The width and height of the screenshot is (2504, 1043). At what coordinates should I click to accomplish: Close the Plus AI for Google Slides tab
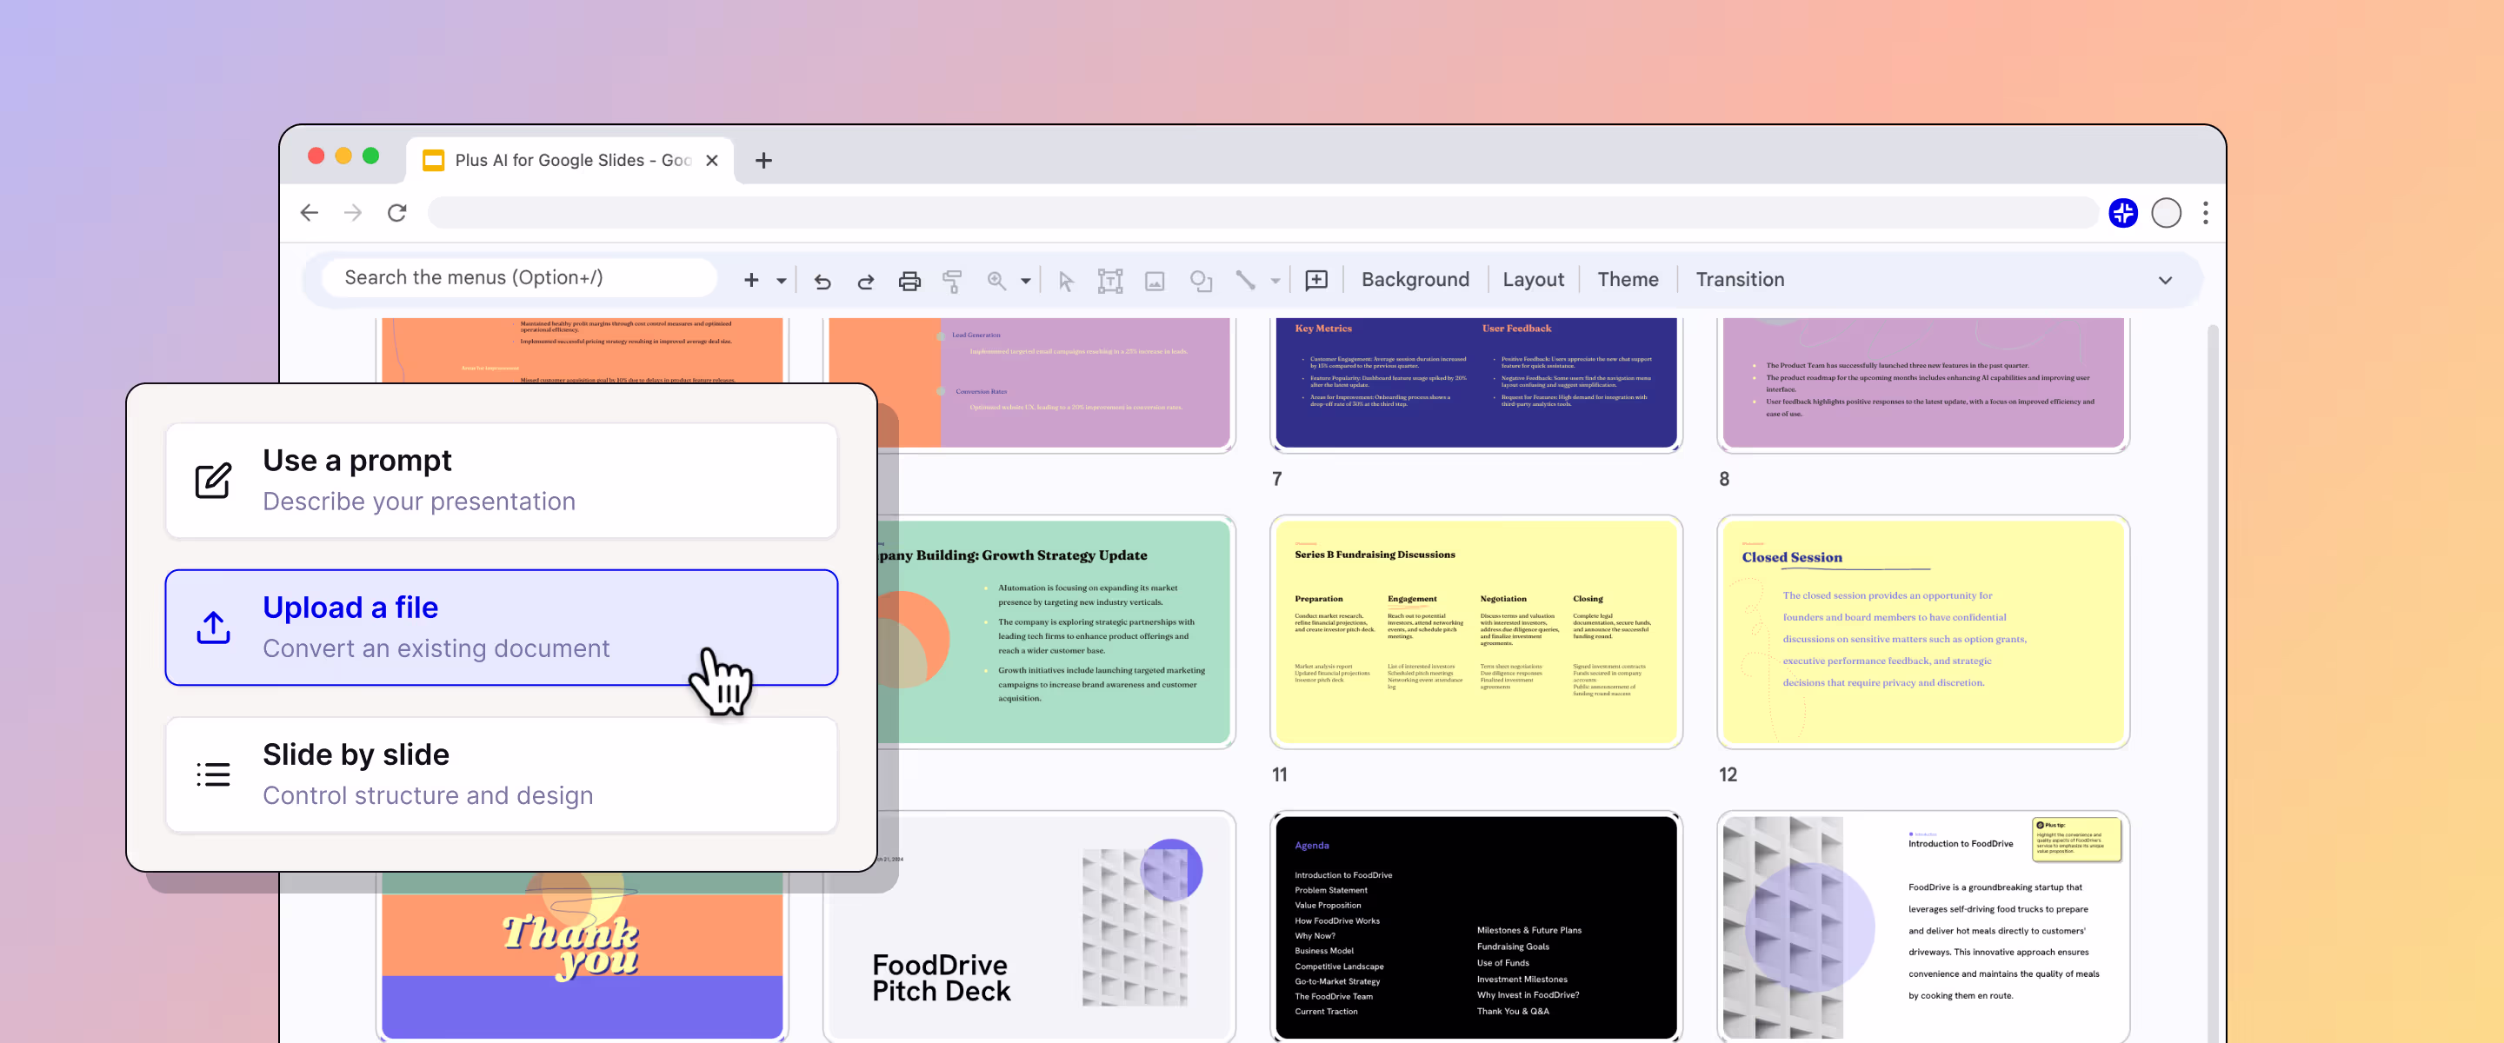pos(713,161)
